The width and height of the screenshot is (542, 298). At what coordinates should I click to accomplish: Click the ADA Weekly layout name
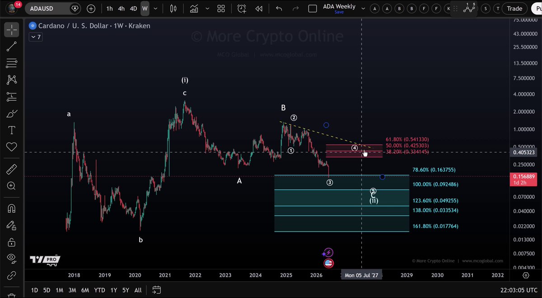(x=339, y=6)
